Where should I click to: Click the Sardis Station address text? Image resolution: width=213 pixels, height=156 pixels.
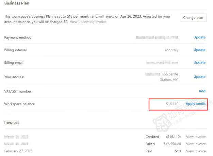click(x=170, y=77)
